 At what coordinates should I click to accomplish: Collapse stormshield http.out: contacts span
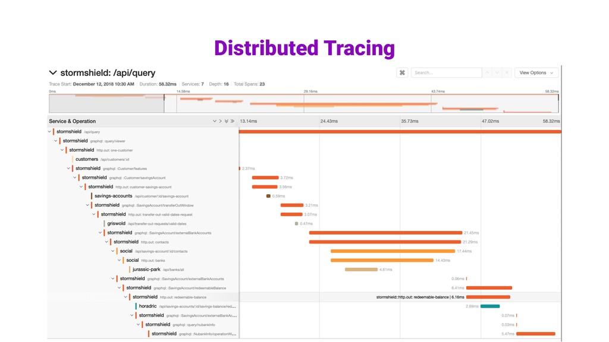click(106, 242)
